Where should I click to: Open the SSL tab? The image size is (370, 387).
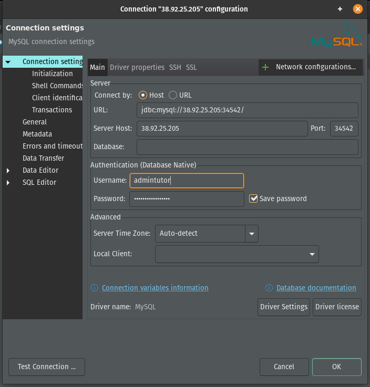191,67
